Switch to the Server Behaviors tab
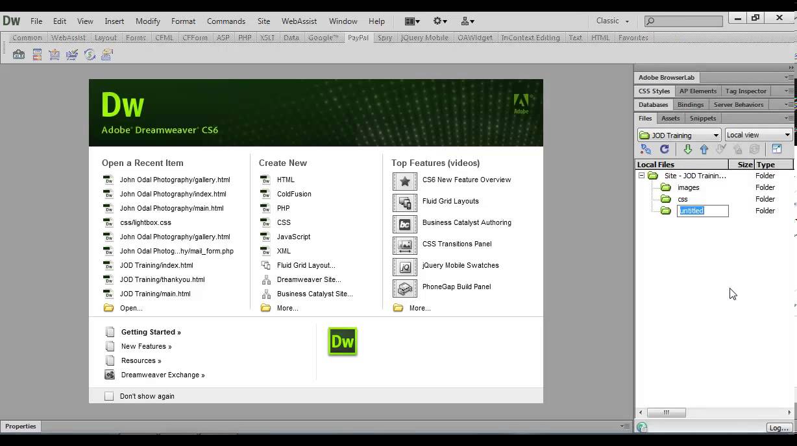Screen dimensions: 797x446 (739, 104)
